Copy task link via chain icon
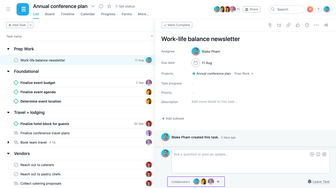Viewport: 336px width, 188px height. click(x=288, y=25)
